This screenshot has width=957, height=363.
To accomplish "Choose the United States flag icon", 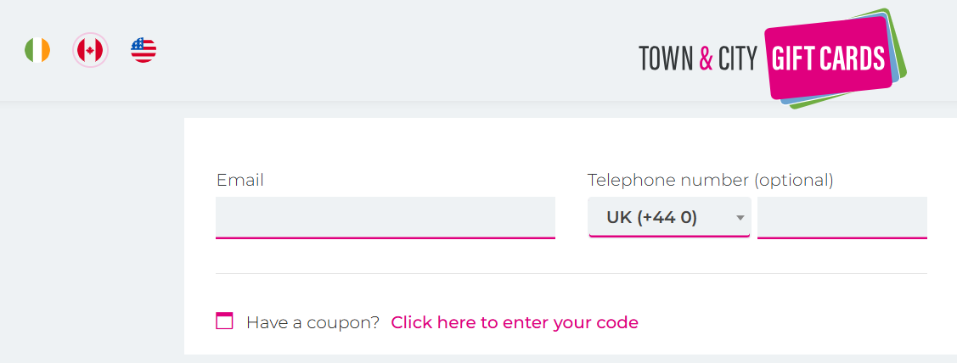I will (144, 50).
